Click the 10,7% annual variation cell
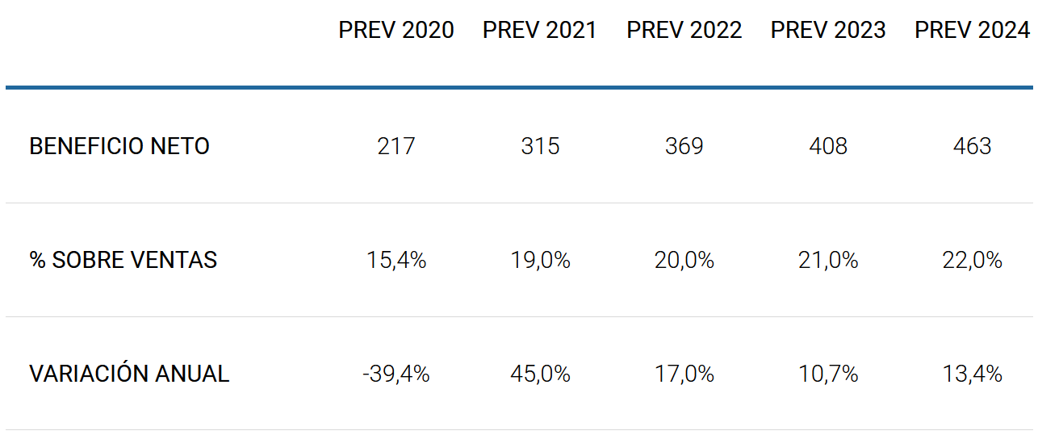Image resolution: width=1038 pixels, height=435 pixels. click(x=828, y=374)
